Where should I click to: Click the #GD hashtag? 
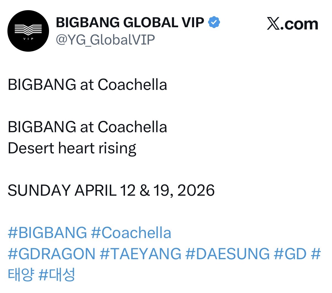coord(290,254)
